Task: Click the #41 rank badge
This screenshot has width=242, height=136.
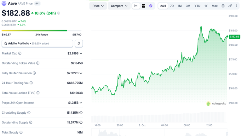Action: point(37,3)
